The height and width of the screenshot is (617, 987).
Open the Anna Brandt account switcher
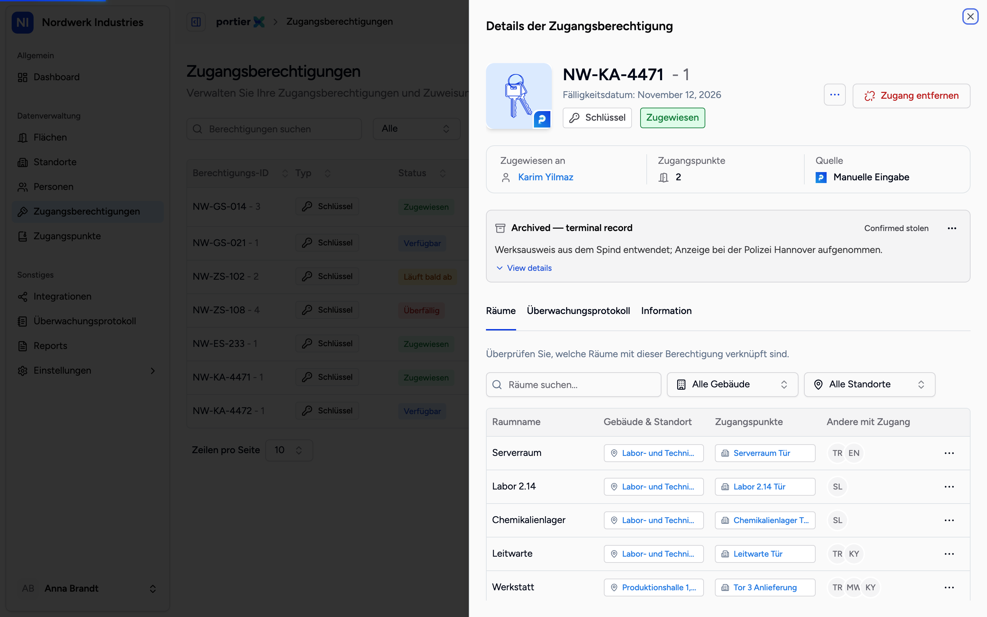(x=88, y=589)
